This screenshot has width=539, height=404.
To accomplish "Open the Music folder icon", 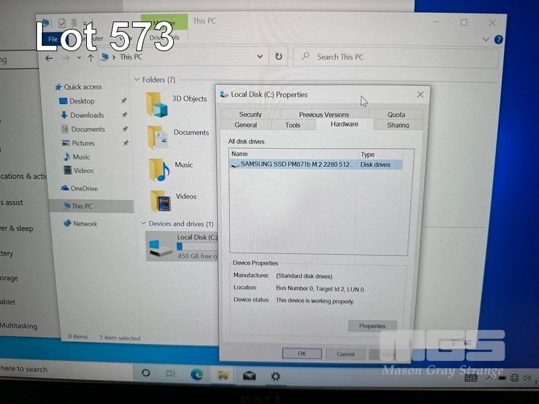I will 158,169.
